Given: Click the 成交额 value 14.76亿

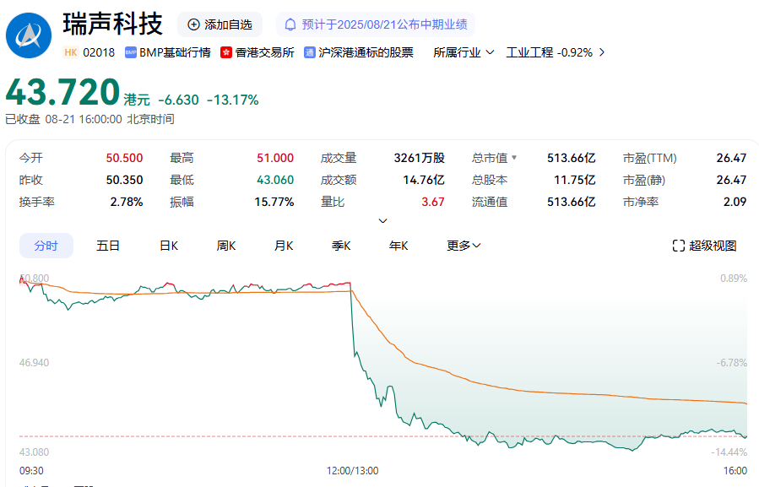Looking at the screenshot, I should pyautogui.click(x=424, y=180).
